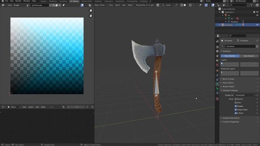Open the RetopoFlow dropdown menu
This screenshot has width=260, height=146.
(145, 5)
